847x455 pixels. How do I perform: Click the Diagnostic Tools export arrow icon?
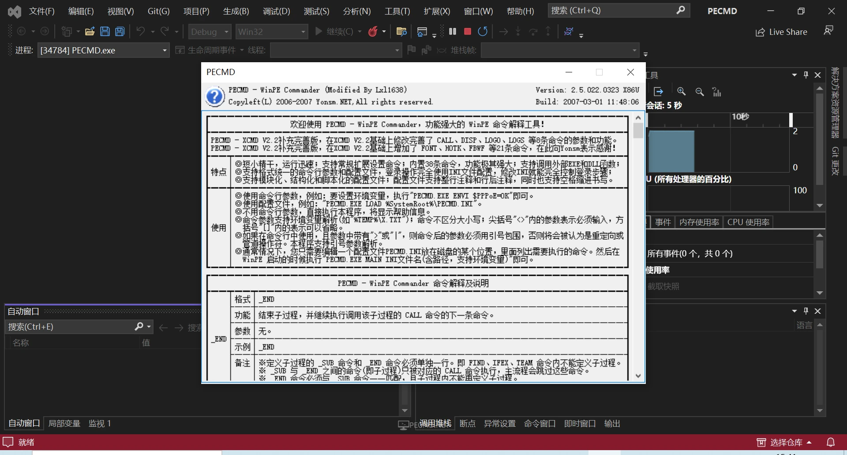click(659, 91)
